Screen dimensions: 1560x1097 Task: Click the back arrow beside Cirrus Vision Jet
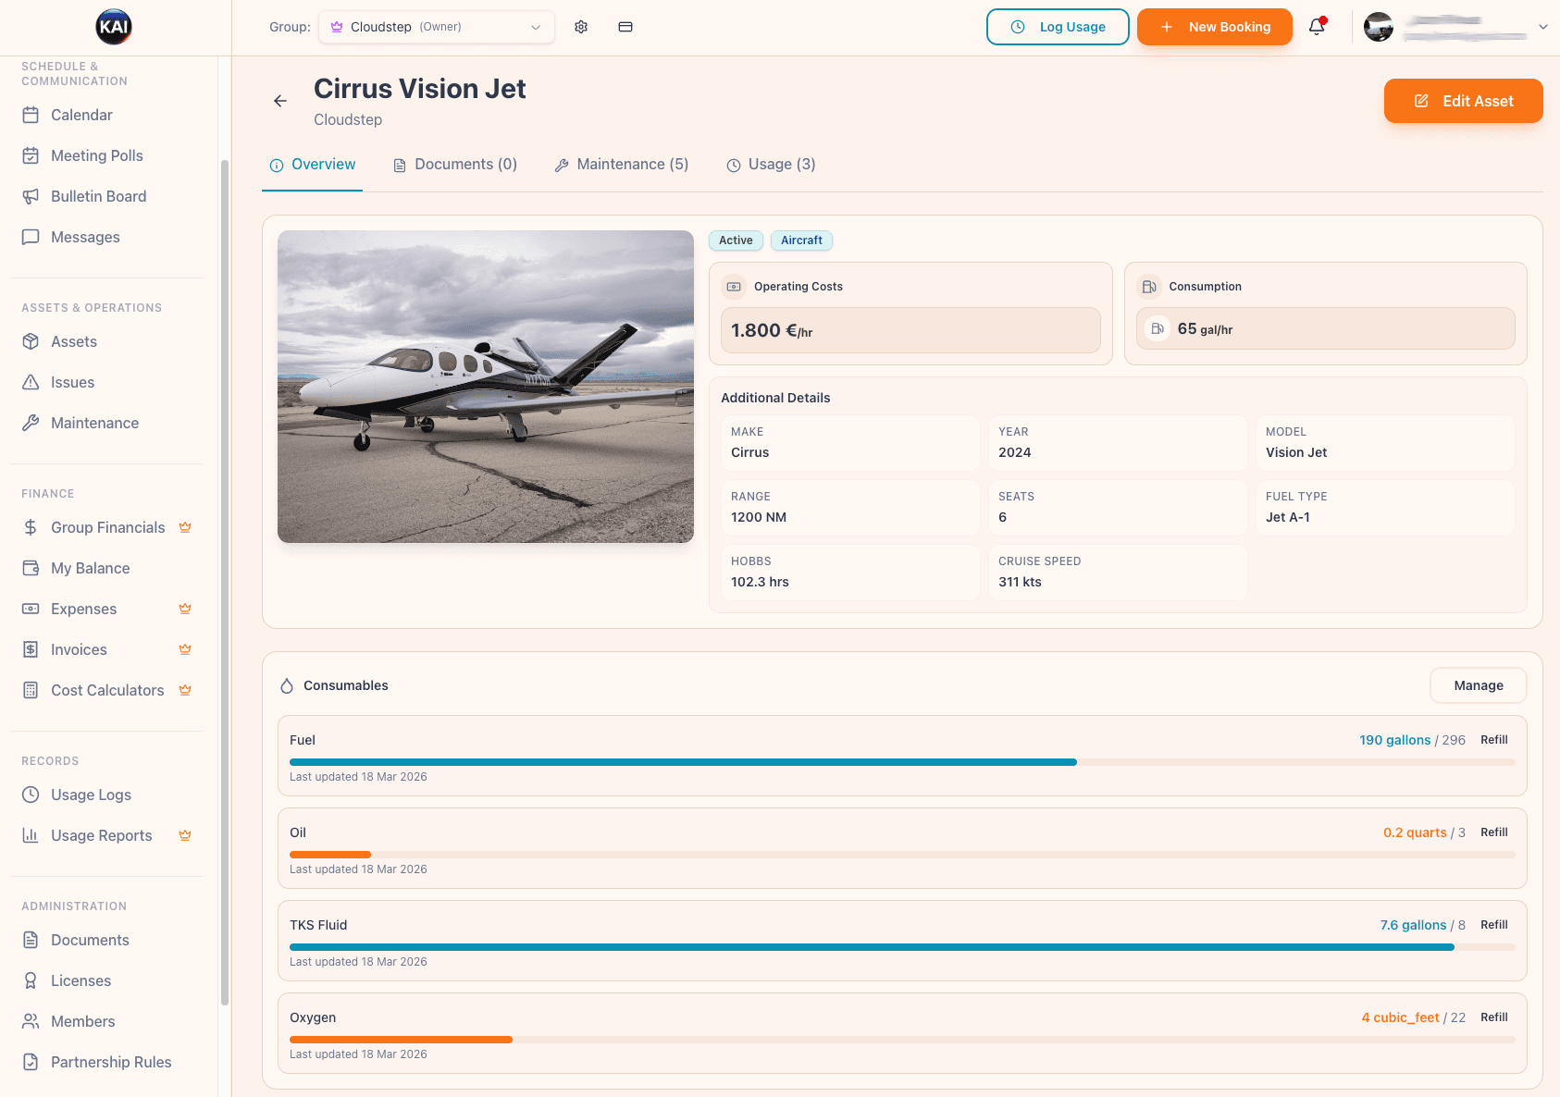280,101
